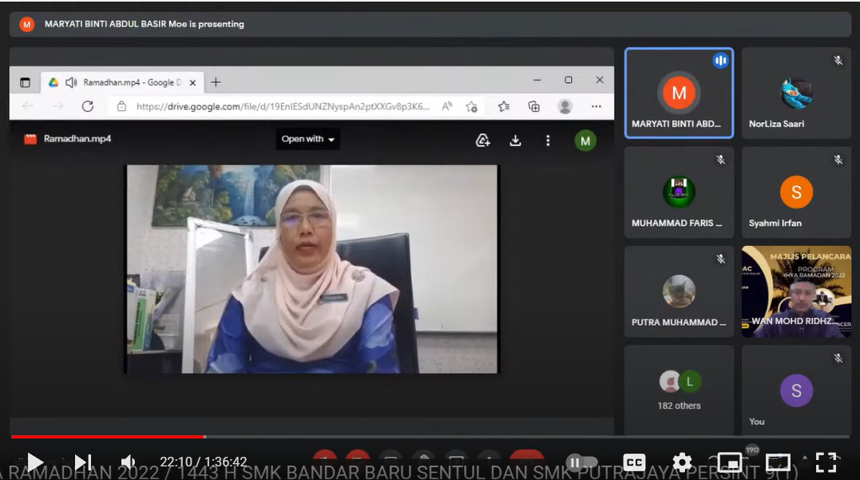Skip to the next video
This screenshot has width=860, height=480.
point(82,462)
